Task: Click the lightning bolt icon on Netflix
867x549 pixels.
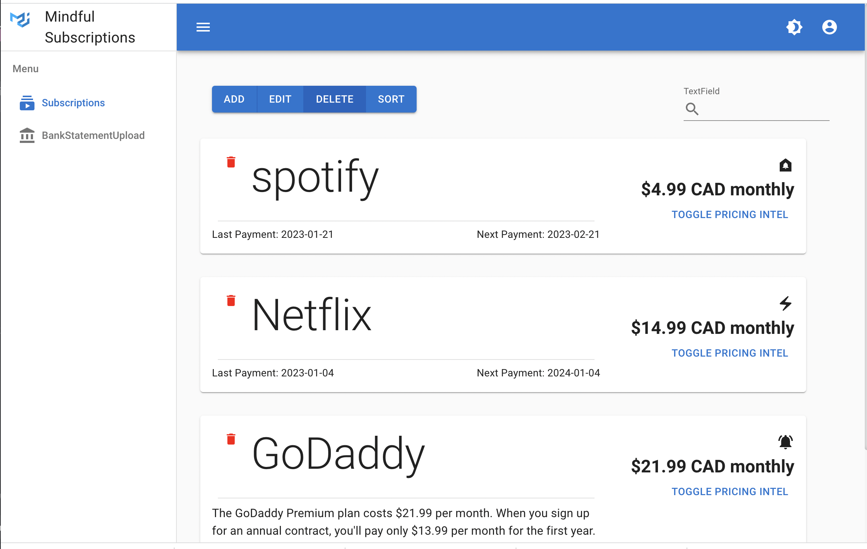Action: pos(785,303)
